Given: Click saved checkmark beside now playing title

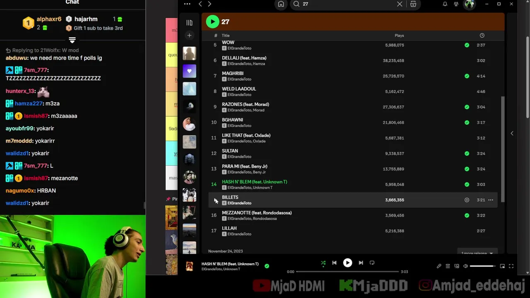Looking at the screenshot, I should (x=267, y=266).
